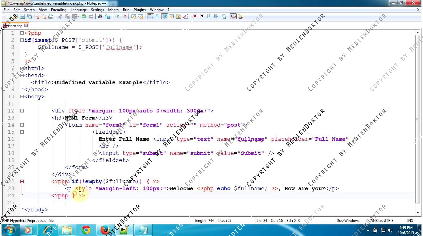This screenshot has width=423, height=236.
Task: Click the Print icon in the toolbar
Action: 51,17
